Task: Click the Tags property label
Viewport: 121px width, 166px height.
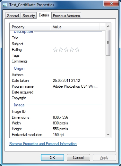Action: (16, 55)
